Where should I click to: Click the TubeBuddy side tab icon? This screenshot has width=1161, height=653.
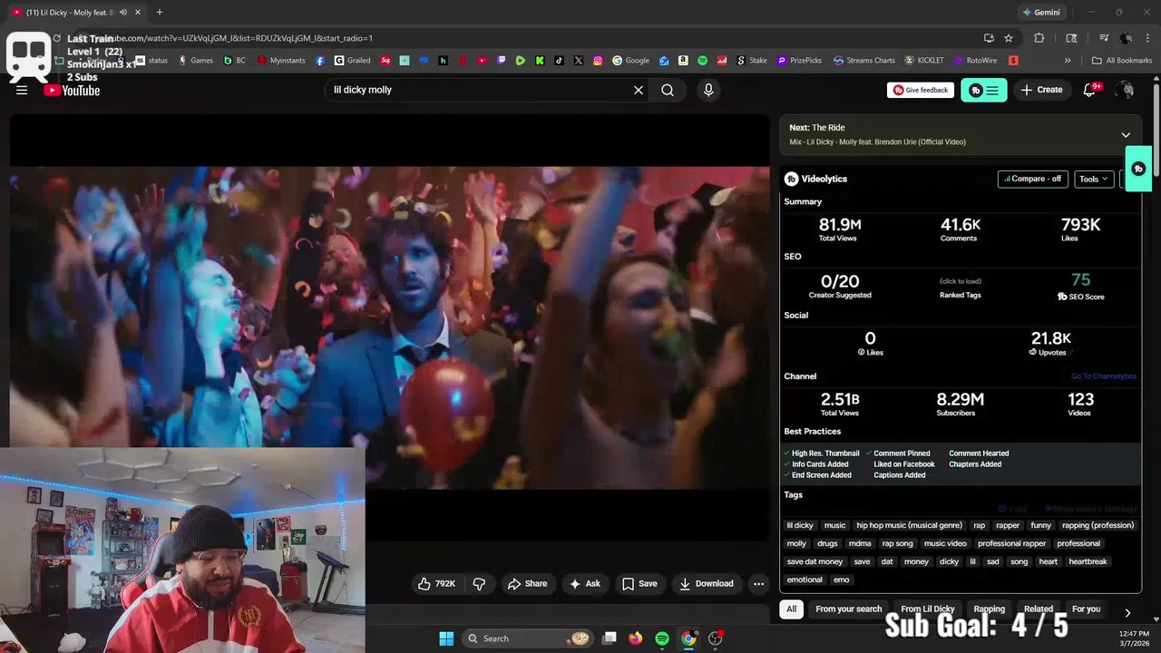[1138, 169]
